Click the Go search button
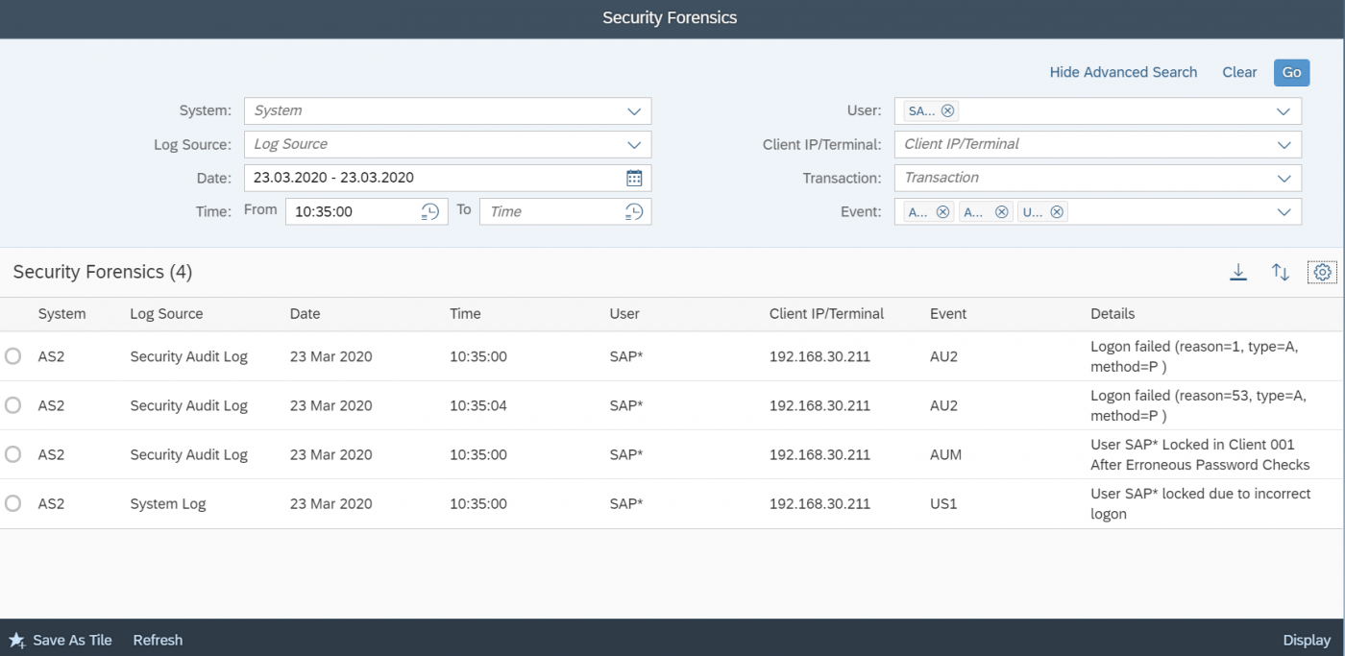 pos(1291,72)
